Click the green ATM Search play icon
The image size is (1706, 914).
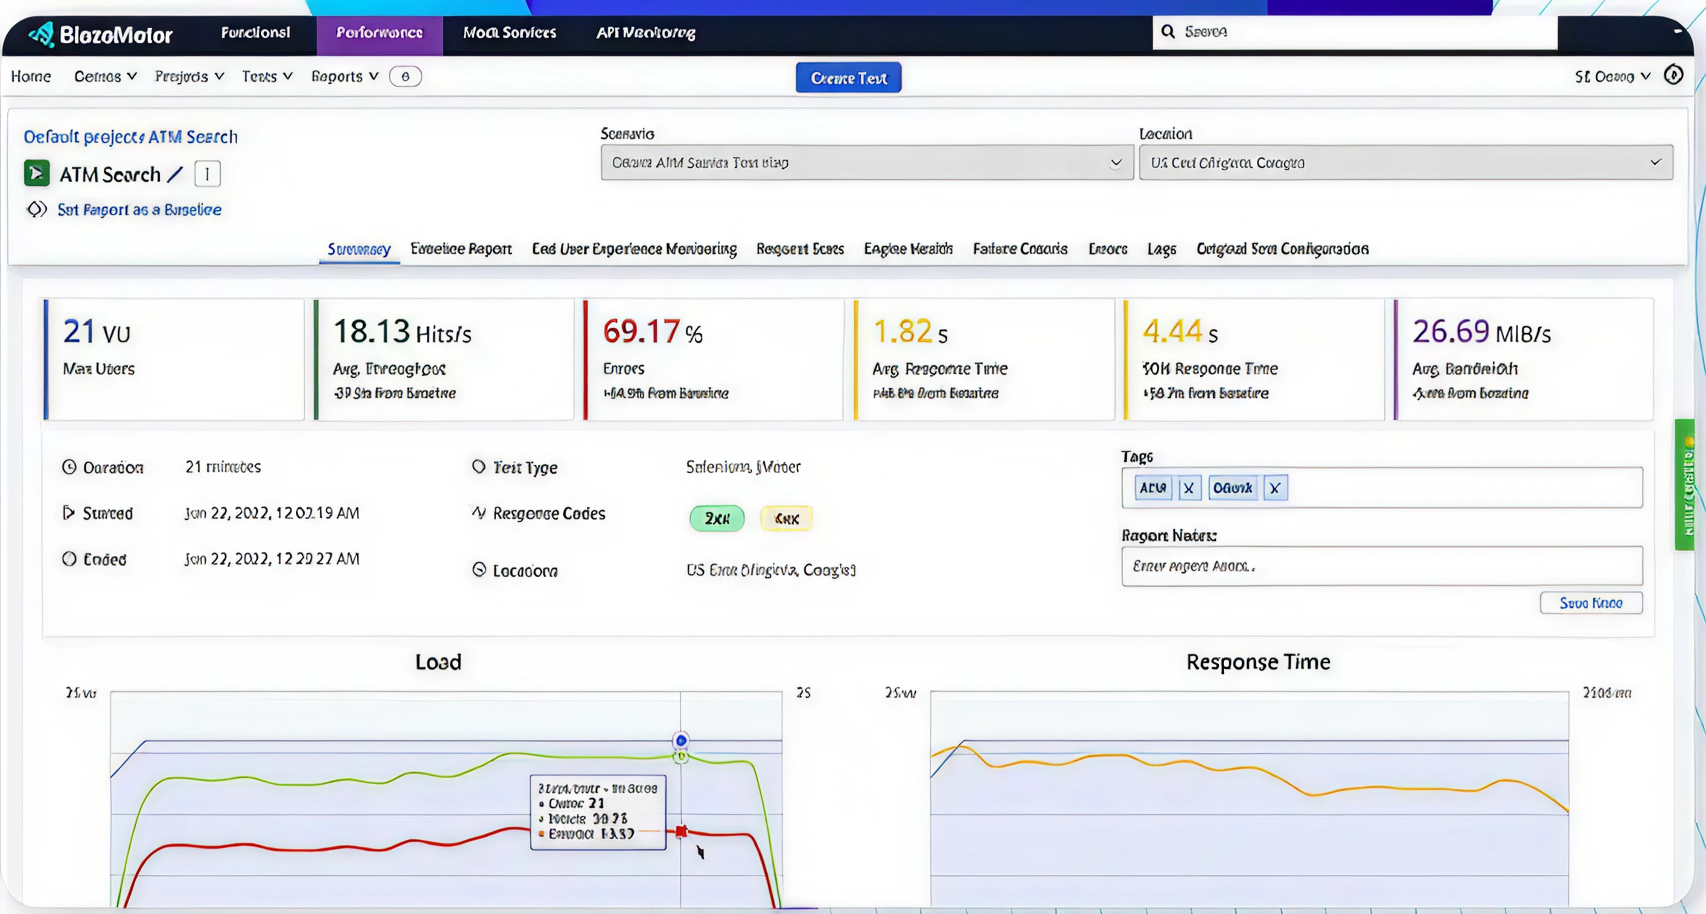[x=37, y=174]
